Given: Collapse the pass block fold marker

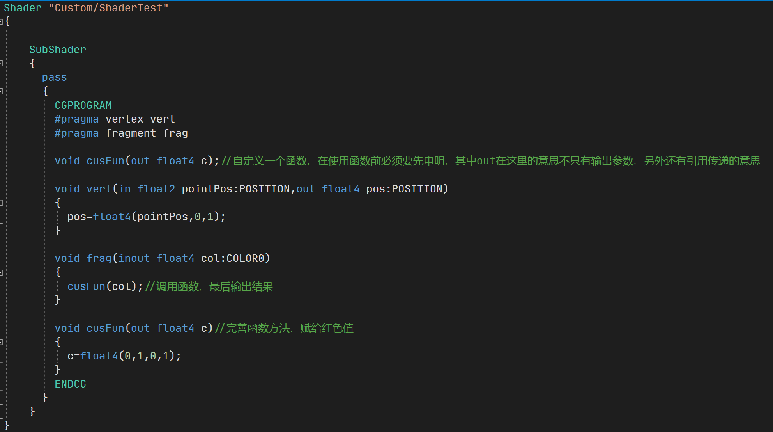Looking at the screenshot, I should click(x=1, y=91).
